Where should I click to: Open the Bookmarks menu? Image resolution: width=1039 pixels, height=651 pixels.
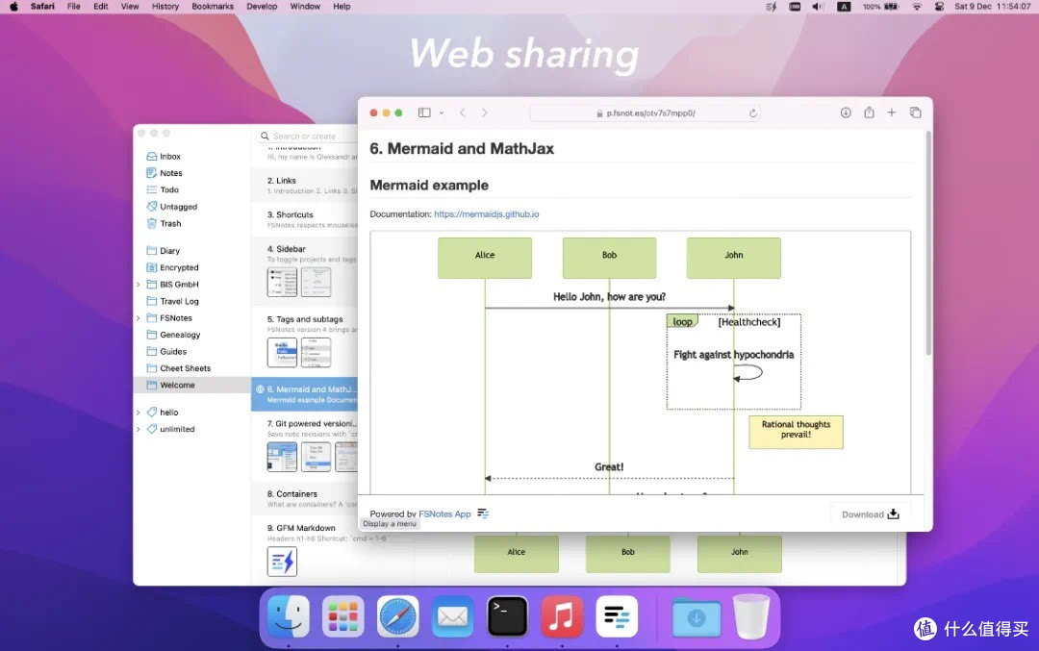(213, 6)
